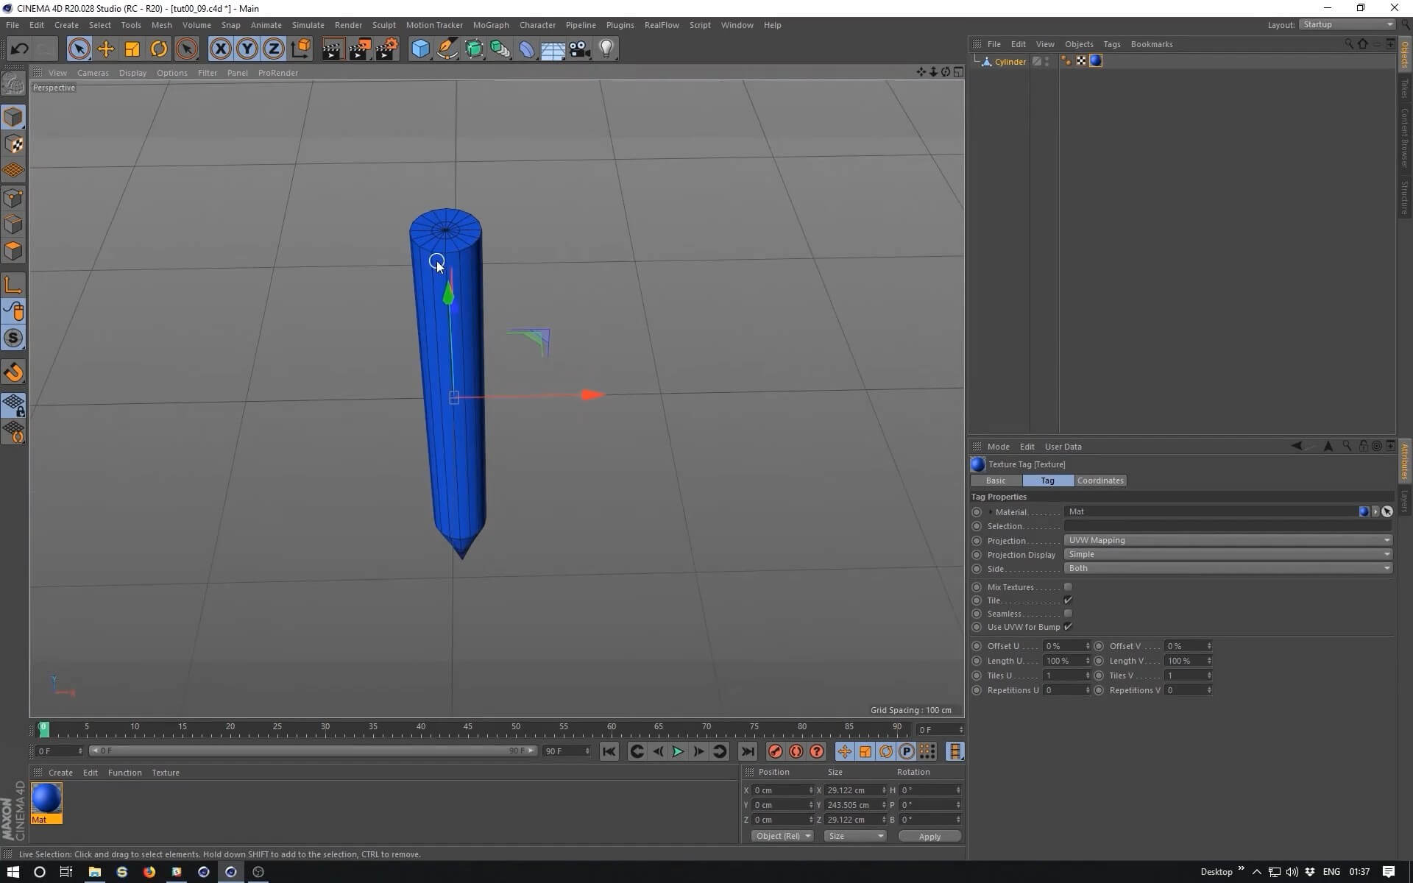Open the Object (Rel) coordinate dropdown

pos(782,836)
